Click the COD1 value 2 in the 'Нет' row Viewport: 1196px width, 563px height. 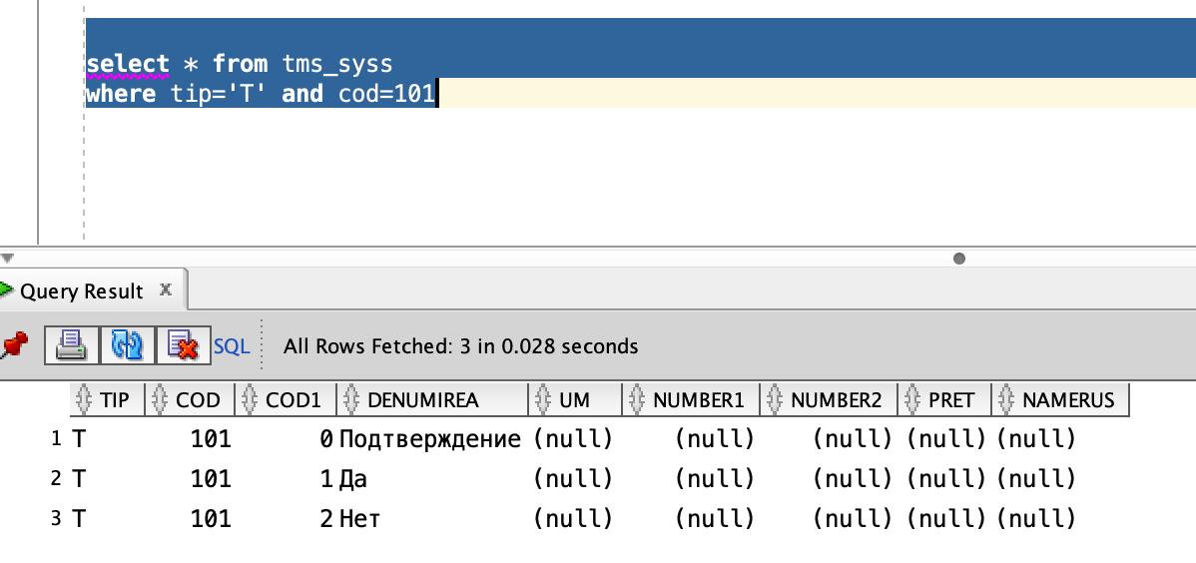coord(326,519)
